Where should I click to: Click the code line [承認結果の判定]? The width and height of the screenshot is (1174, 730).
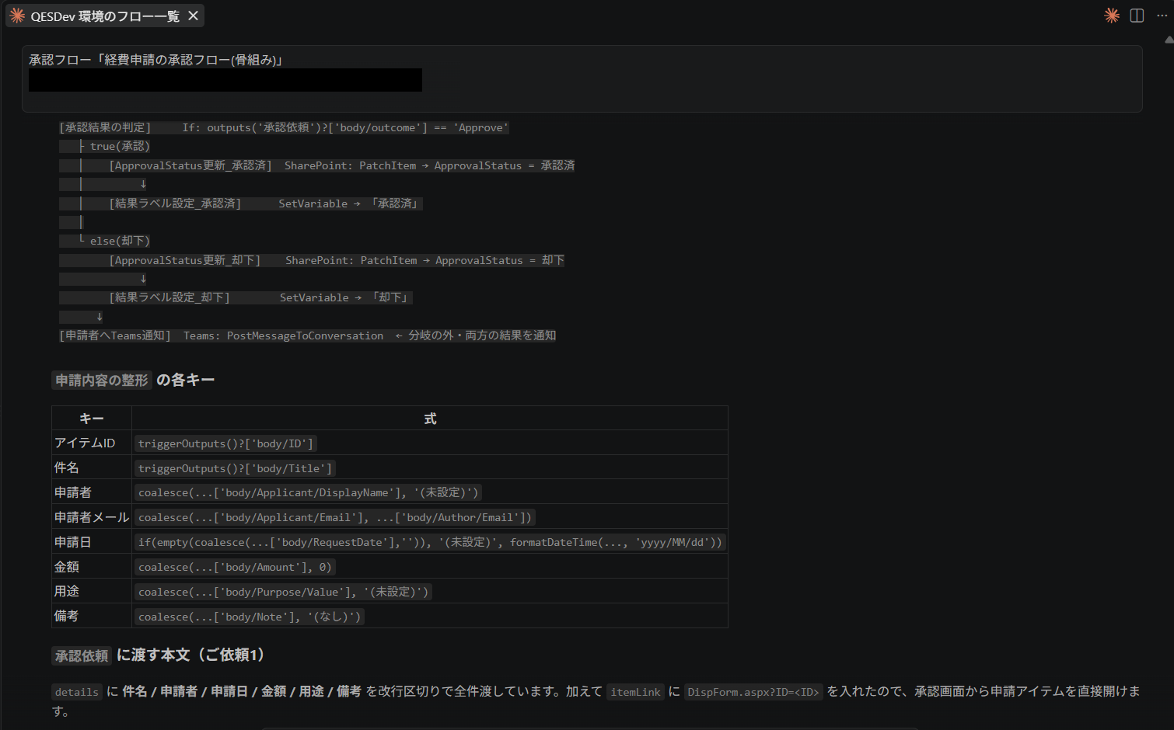click(x=284, y=127)
